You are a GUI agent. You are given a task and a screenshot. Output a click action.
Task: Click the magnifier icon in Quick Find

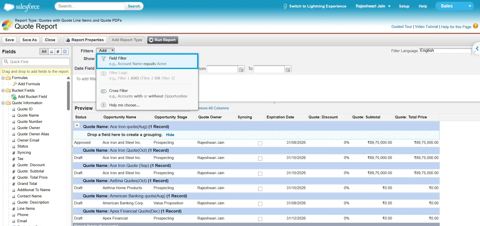pyautogui.click(x=6, y=62)
